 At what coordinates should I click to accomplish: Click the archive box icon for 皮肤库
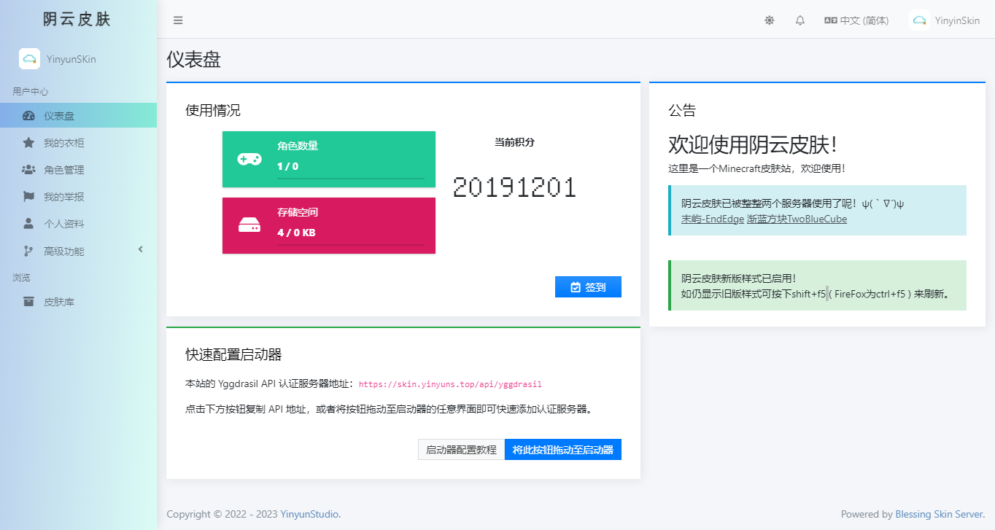(28, 302)
